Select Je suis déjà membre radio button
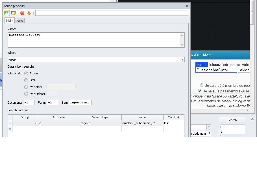 [x=202, y=85]
